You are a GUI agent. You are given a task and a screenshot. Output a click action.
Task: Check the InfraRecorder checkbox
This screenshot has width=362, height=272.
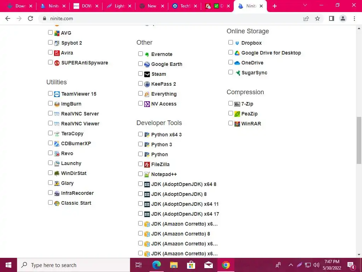point(50,193)
